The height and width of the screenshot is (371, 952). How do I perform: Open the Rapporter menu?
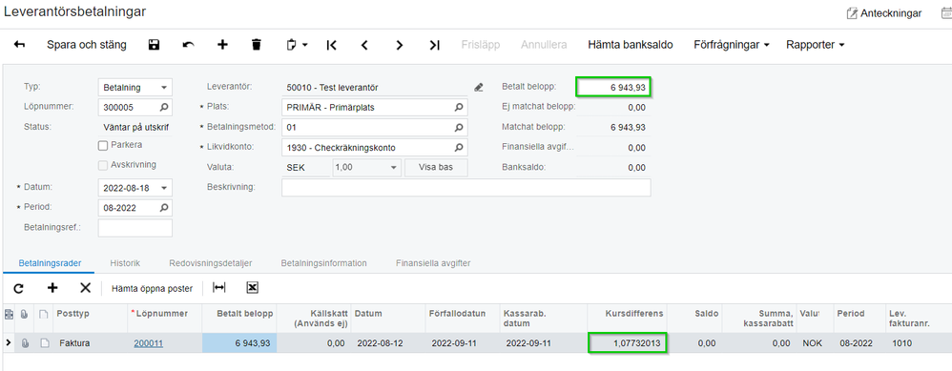[x=816, y=45]
